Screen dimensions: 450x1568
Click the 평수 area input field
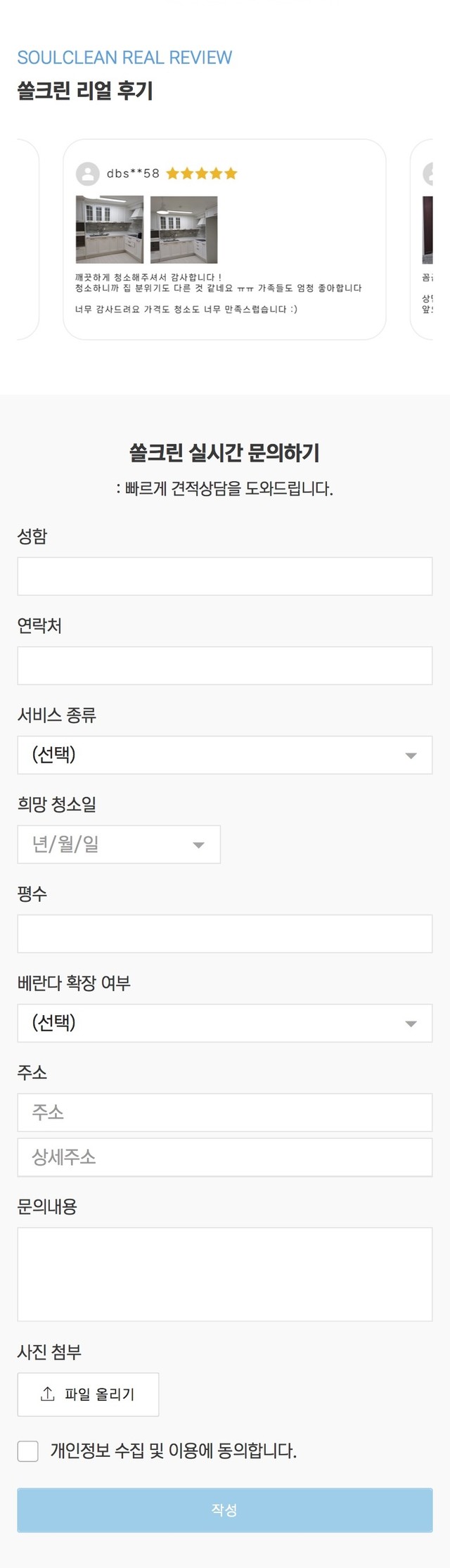pos(224,933)
